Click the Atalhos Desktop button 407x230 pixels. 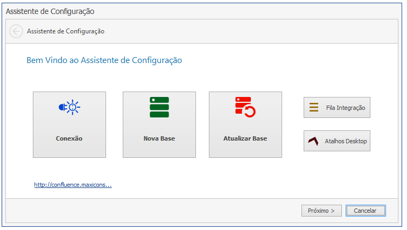[x=337, y=141]
